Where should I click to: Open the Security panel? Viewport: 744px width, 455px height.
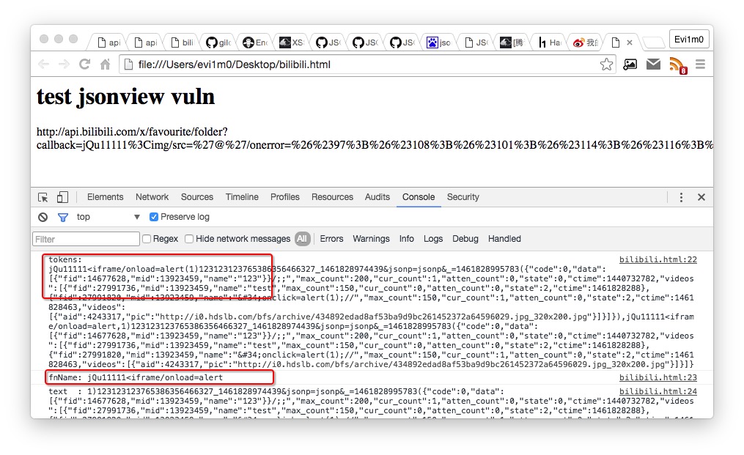463,197
